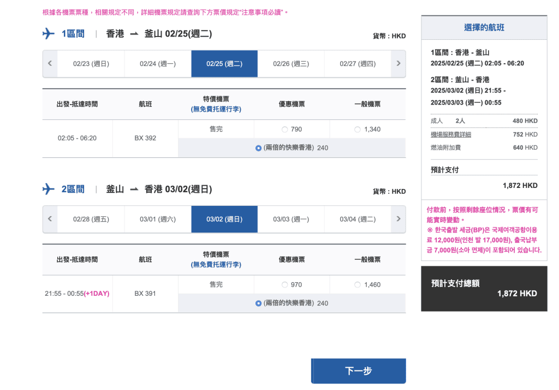Click the 下一步 button to continue
The height and width of the screenshot is (390, 559).
click(x=359, y=371)
